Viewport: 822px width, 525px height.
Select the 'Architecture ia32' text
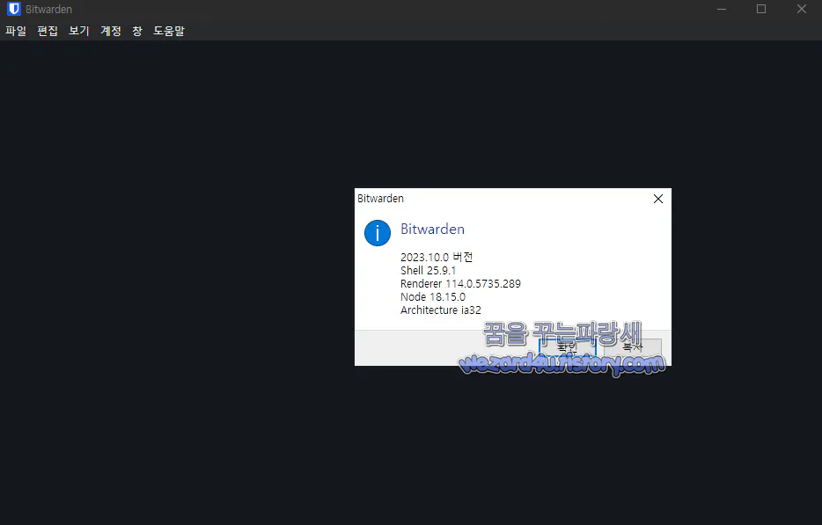tap(441, 310)
